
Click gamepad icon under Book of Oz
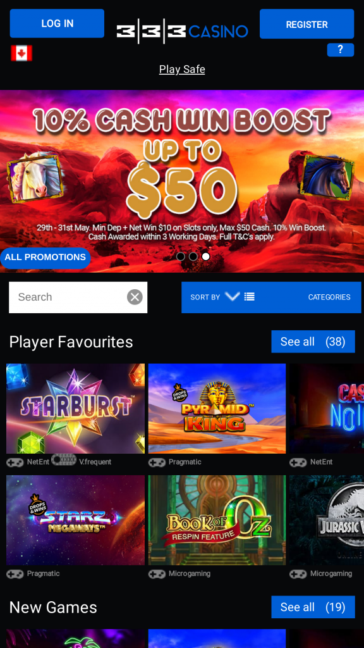tap(157, 573)
